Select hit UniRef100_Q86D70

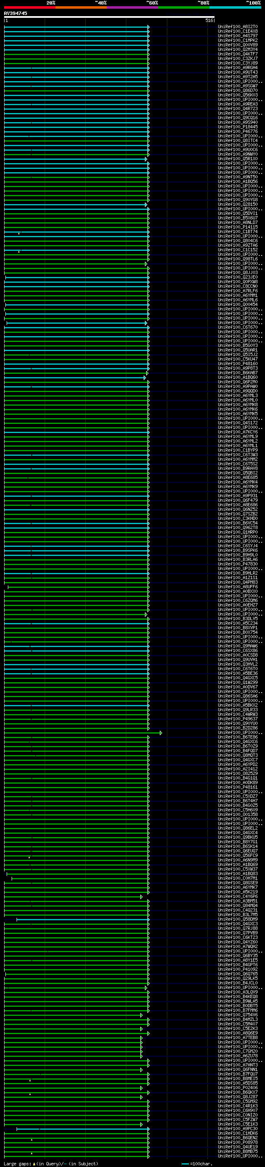(238, 91)
